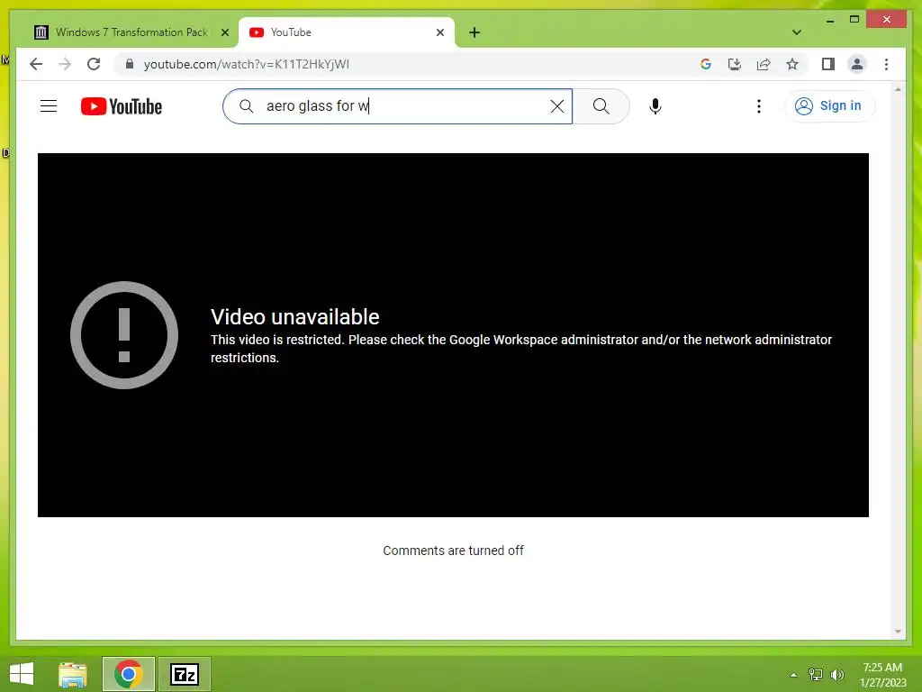Go back with the browser back arrow

[36, 64]
